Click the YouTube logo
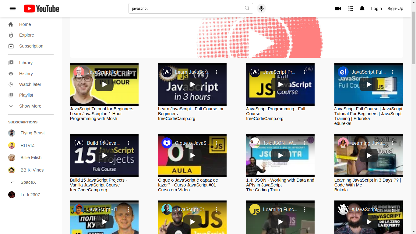Screen dimensions: 416x234 (41, 9)
